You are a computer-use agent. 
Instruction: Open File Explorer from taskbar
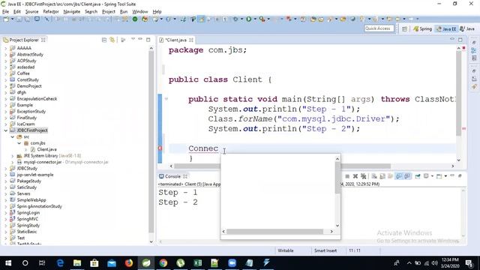[x=77, y=263]
